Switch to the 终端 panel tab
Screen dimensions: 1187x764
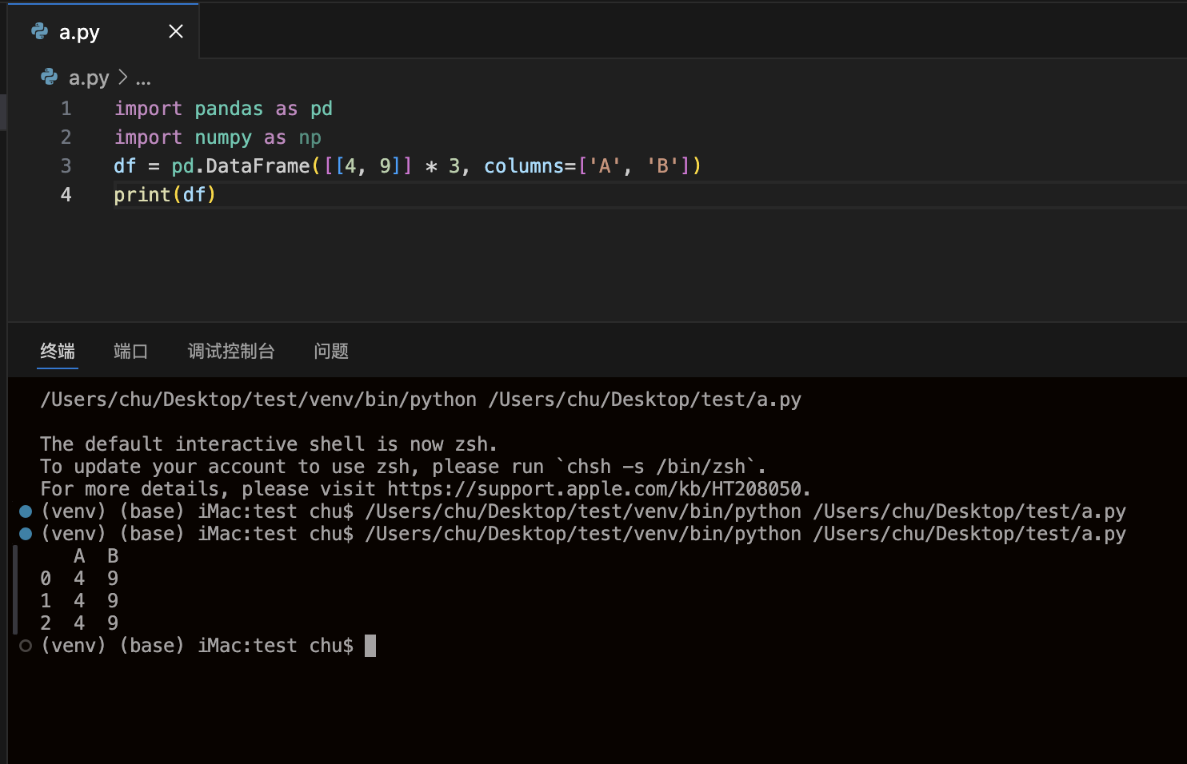tap(58, 351)
